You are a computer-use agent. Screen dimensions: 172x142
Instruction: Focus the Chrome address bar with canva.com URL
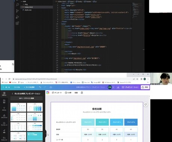coord(36,79)
